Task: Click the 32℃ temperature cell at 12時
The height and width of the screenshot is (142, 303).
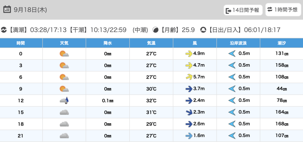Action: pyautogui.click(x=151, y=101)
